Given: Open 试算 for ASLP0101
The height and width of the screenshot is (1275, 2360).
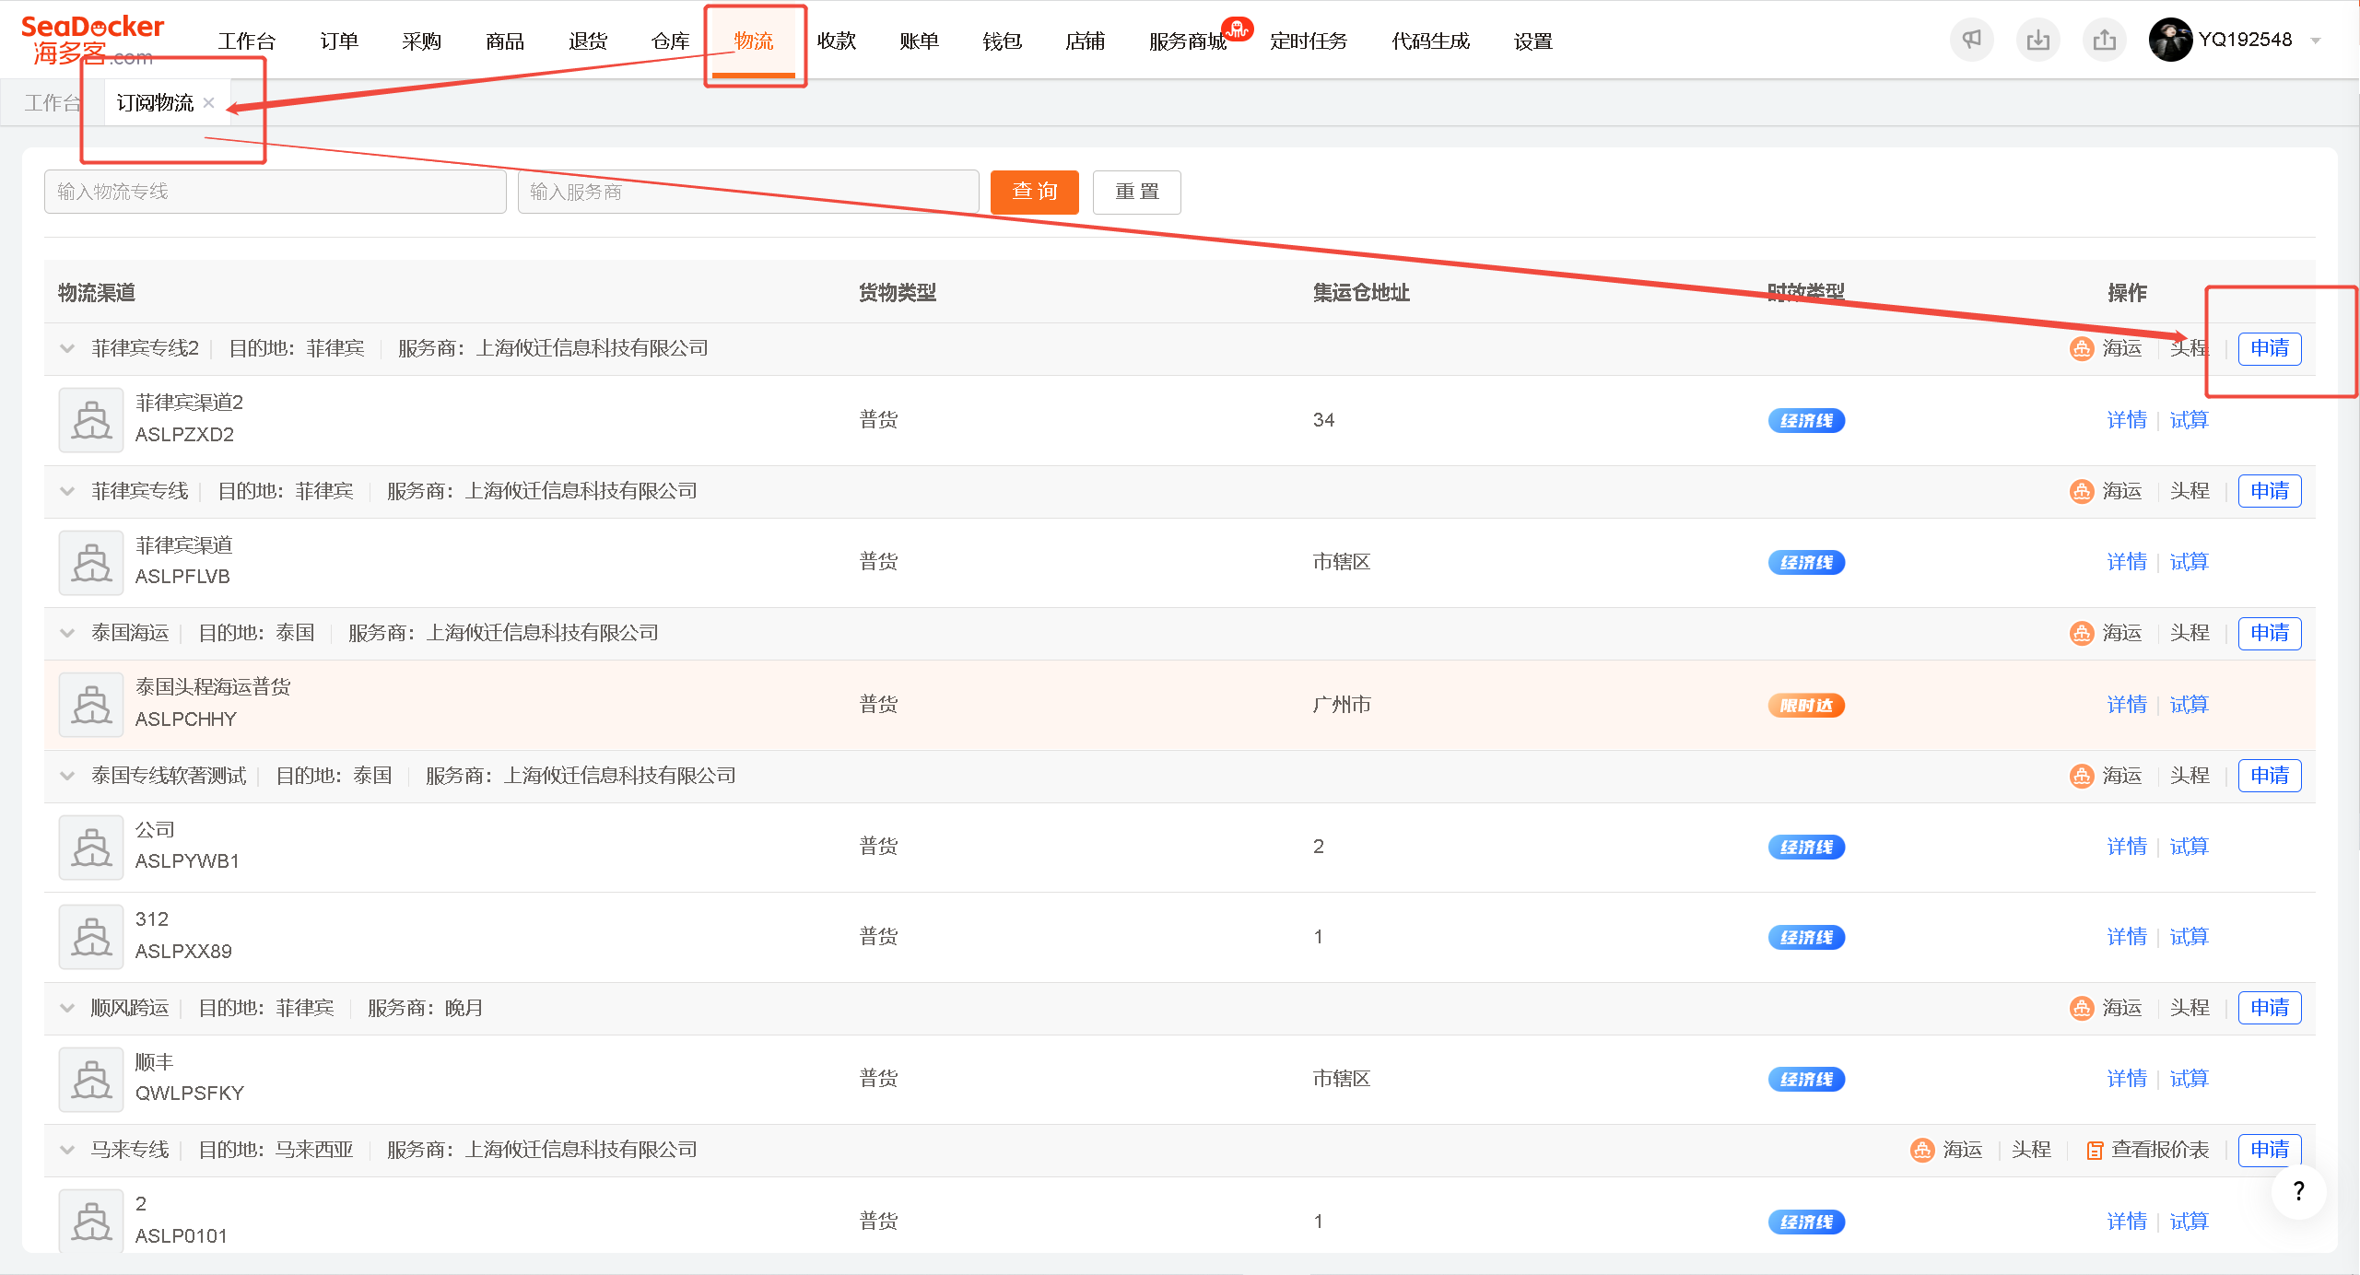Looking at the screenshot, I should click(2190, 1222).
